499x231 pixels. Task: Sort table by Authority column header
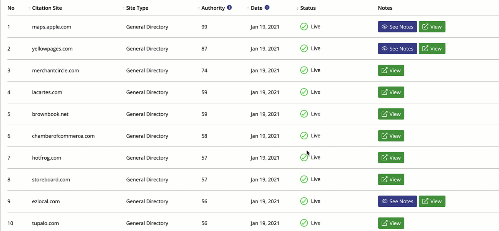tap(213, 8)
